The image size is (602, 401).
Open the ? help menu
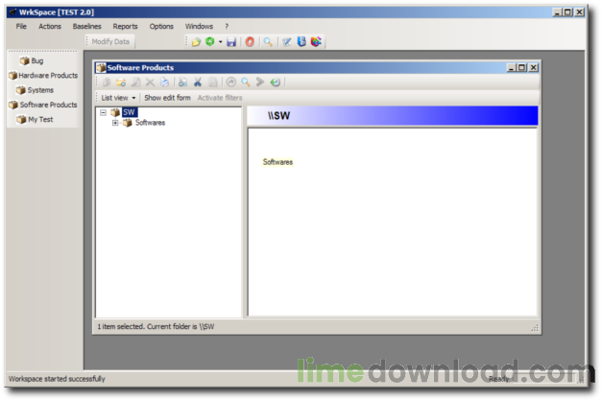(227, 26)
